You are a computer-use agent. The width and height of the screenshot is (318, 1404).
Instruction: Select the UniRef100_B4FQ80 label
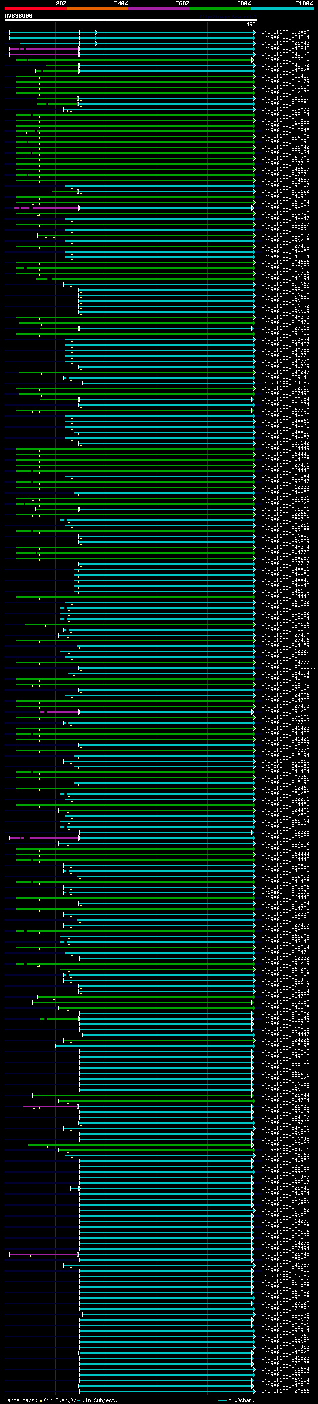[x=285, y=871]
